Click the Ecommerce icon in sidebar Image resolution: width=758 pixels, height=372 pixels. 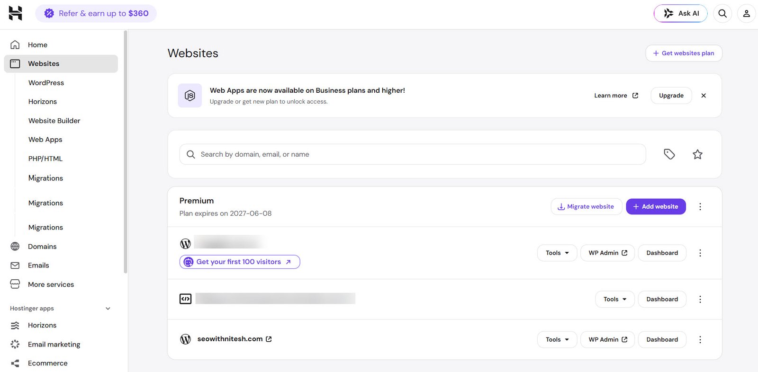click(x=15, y=363)
